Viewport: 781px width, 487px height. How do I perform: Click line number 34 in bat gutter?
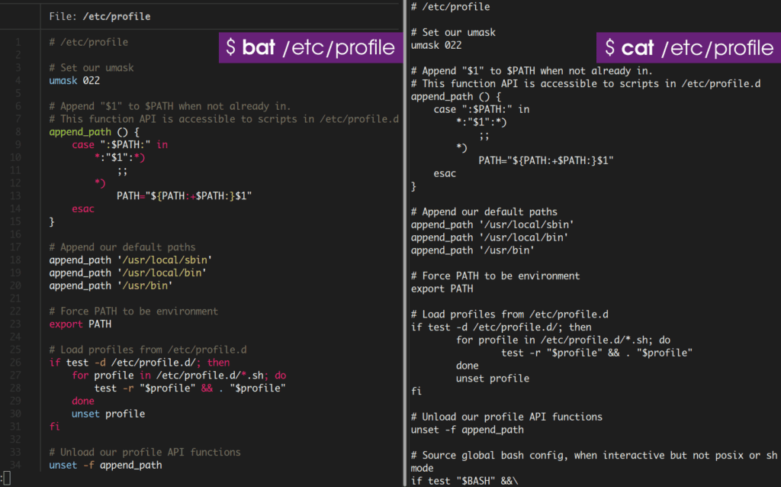[x=15, y=466]
